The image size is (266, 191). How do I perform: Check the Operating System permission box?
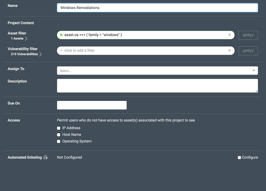[59, 141]
